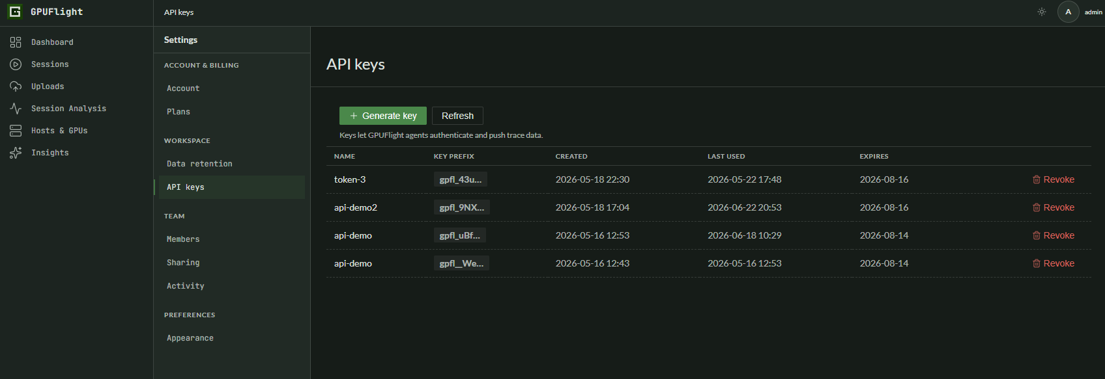1105x379 pixels.
Task: Click created date 2026-05-18 17:04
Action: 592,207
